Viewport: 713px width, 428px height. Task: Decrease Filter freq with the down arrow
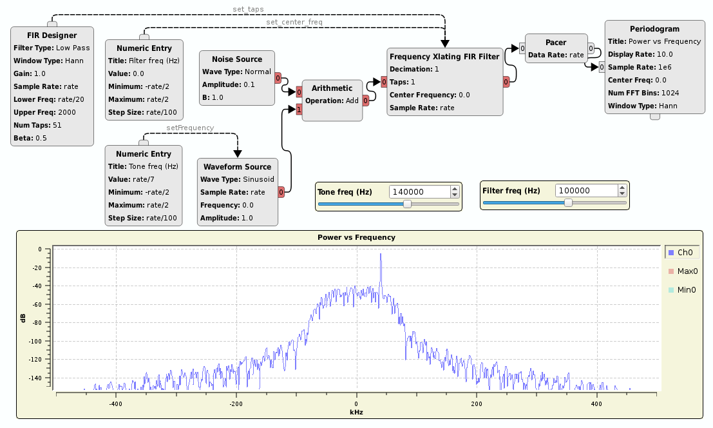(622, 193)
